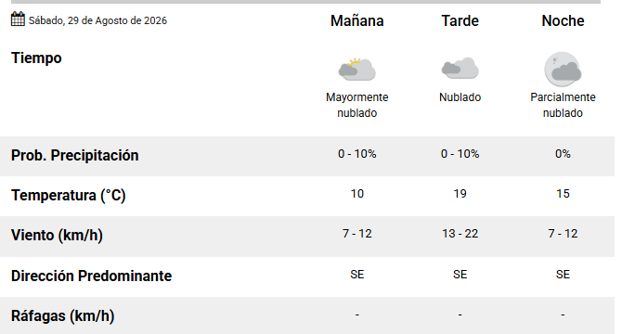
Task: Click the Tarde cloudy weather icon
Action: pyautogui.click(x=460, y=68)
